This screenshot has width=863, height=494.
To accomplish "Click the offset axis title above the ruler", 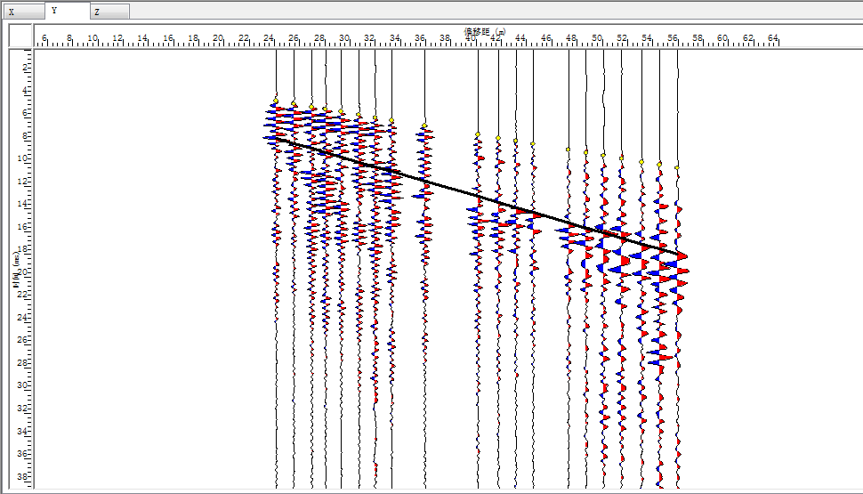I will coord(485,31).
